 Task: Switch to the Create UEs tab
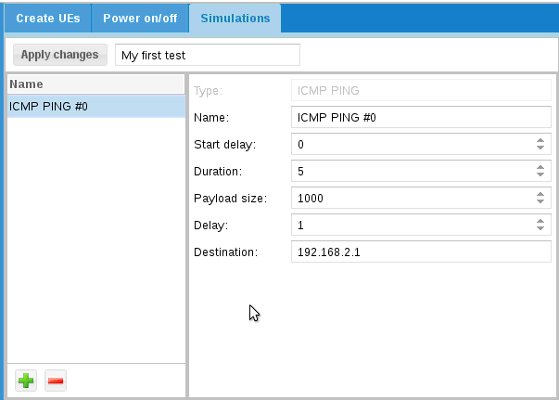point(48,18)
